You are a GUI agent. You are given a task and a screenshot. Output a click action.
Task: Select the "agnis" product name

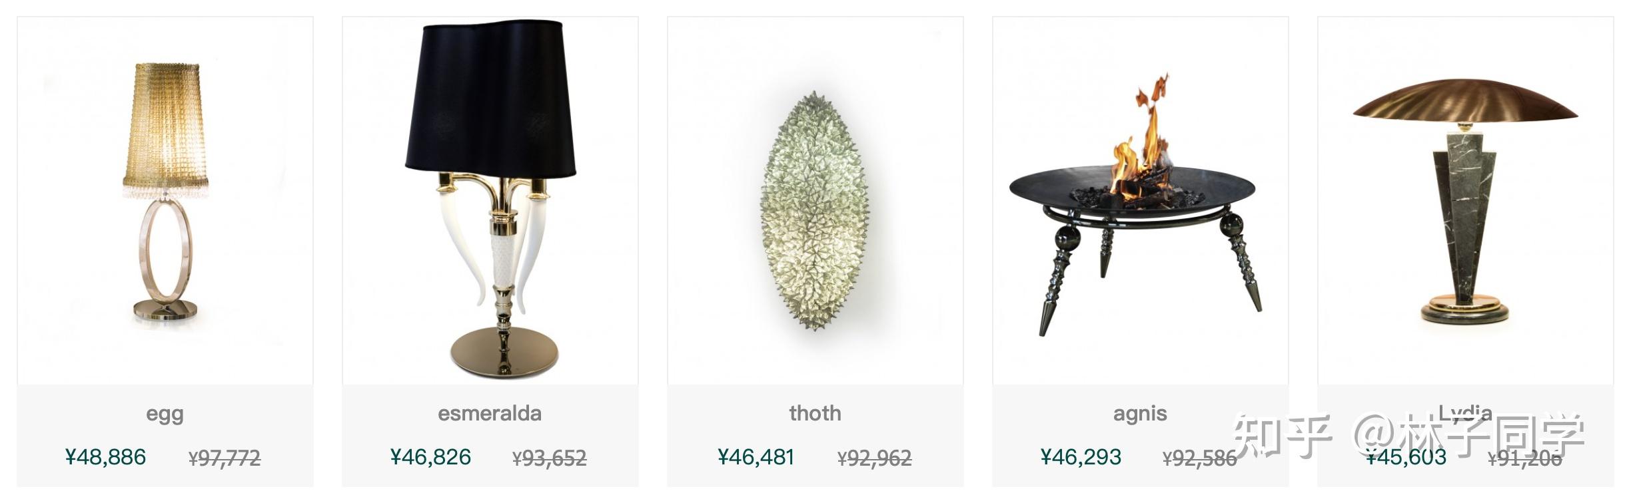(1140, 414)
